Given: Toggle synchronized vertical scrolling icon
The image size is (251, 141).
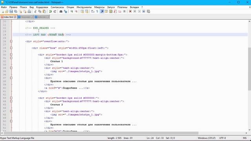Looking at the screenshot, I should point(82,11).
